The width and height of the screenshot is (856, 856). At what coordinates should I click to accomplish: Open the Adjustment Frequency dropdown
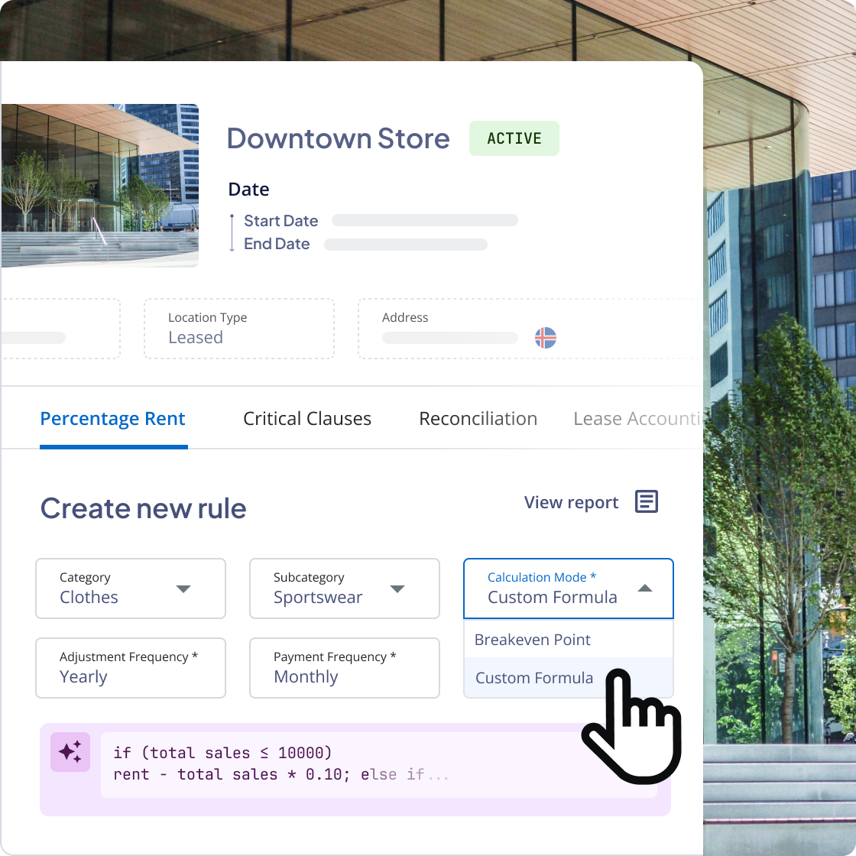coord(130,668)
